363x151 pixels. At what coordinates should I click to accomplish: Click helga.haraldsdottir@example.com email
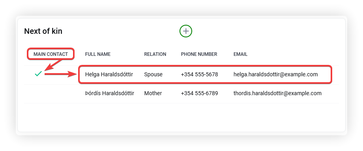(x=276, y=75)
